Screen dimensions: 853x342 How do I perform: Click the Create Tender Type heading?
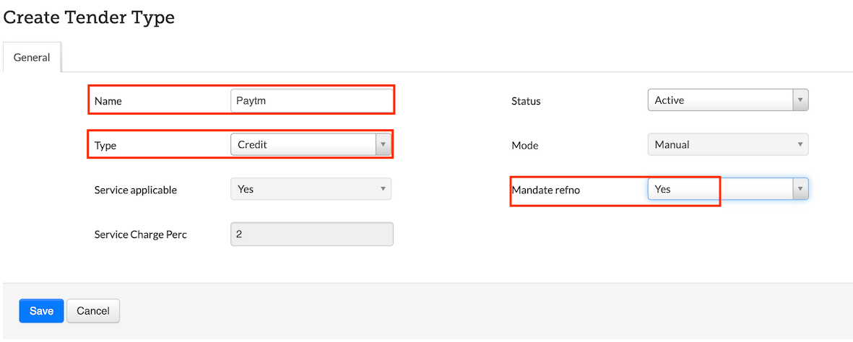[x=89, y=17]
